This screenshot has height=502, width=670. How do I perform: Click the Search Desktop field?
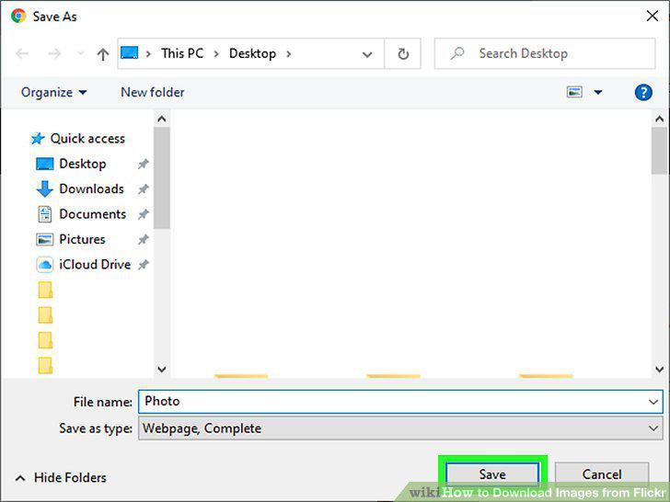[545, 53]
